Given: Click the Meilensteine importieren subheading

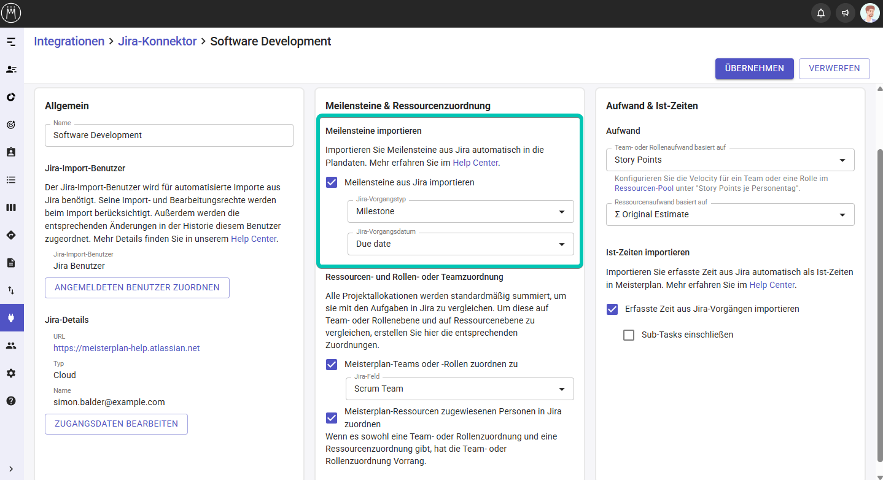Looking at the screenshot, I should point(373,131).
